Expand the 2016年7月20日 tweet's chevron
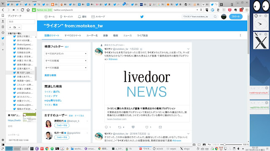The width and height of the screenshot is (270, 151). click(x=188, y=133)
